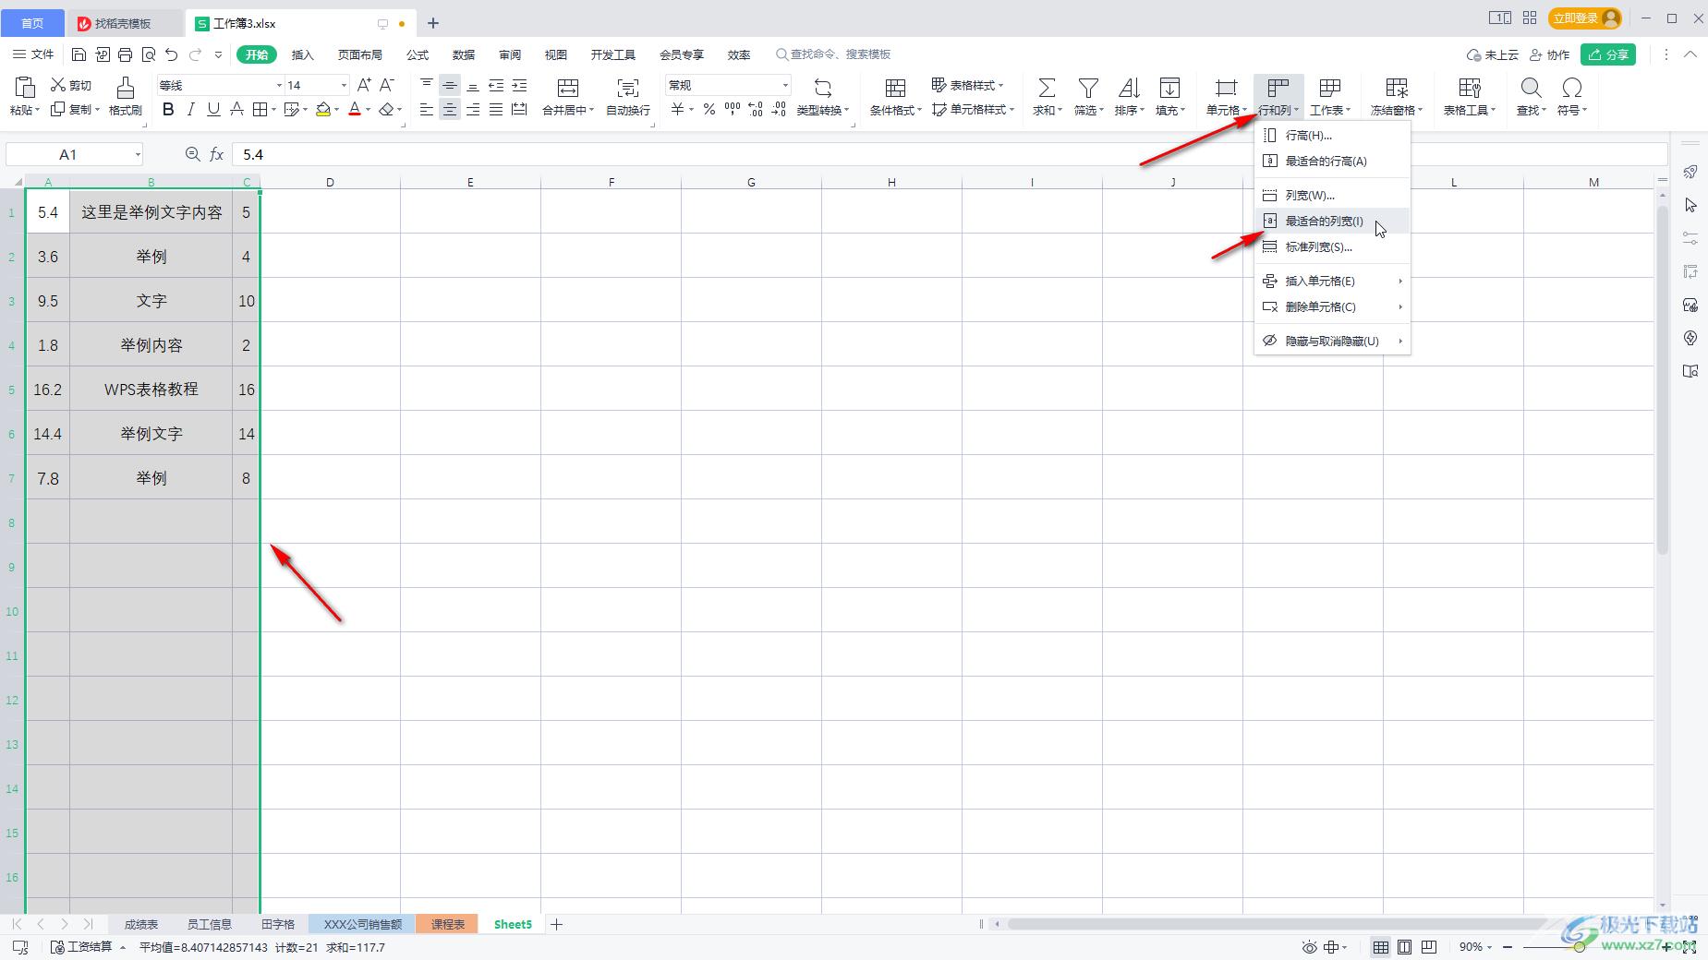Click the Undo arrow
1708x960 pixels.
click(171, 54)
